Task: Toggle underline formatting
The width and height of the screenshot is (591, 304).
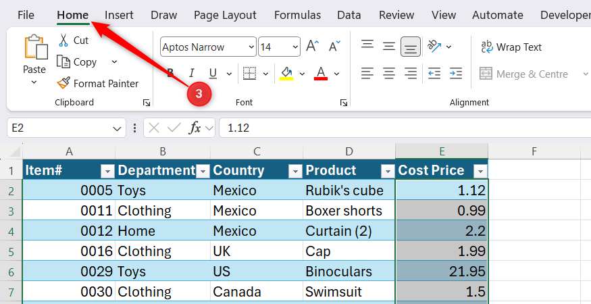Action: point(213,73)
